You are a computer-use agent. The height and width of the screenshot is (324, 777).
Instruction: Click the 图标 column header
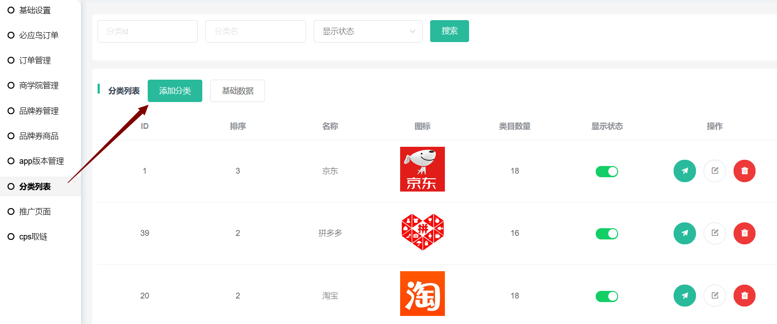423,126
